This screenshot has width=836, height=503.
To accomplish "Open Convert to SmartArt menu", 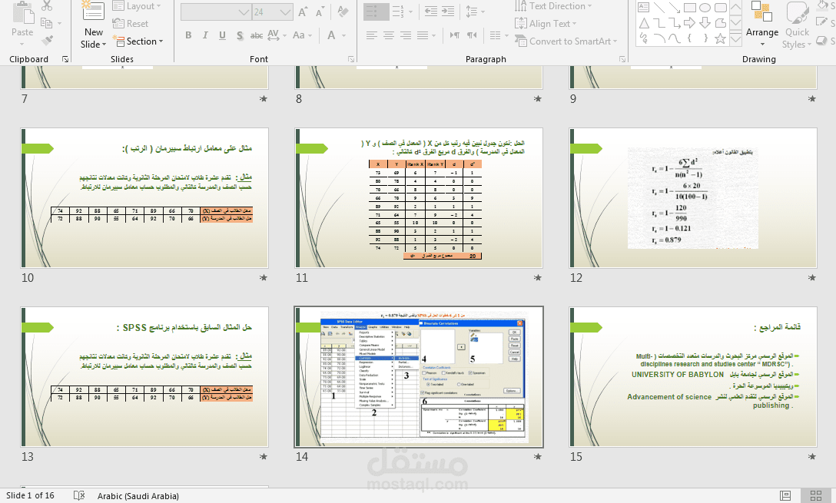I will pos(566,41).
